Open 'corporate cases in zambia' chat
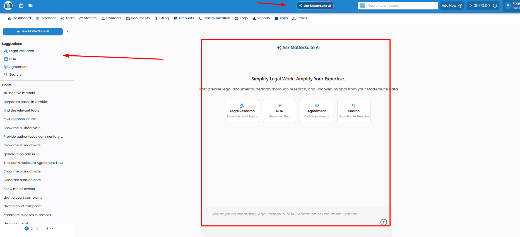Image resolution: width=520 pixels, height=237 pixels. point(25,102)
